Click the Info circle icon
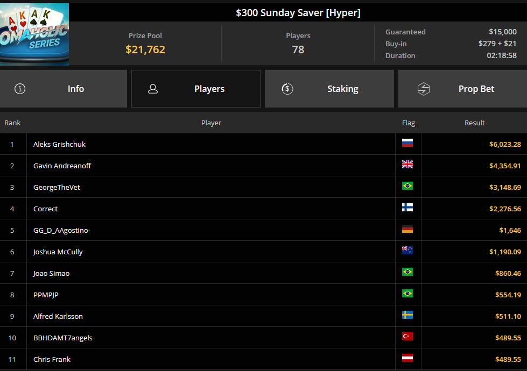The width and height of the screenshot is (527, 371). [20, 89]
